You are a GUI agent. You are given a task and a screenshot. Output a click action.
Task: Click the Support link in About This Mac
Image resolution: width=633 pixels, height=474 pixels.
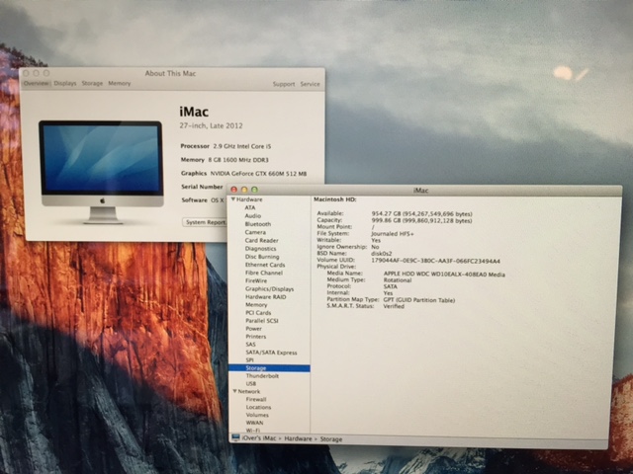(x=284, y=84)
